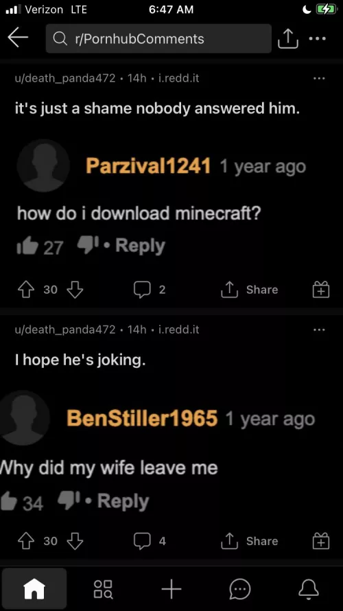
Task: Open the top bar three-dot menu
Action: click(x=318, y=38)
